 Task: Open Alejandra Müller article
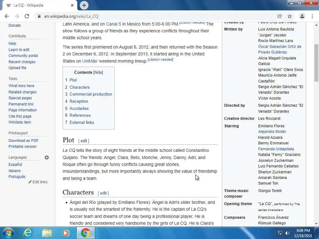pos(272,132)
